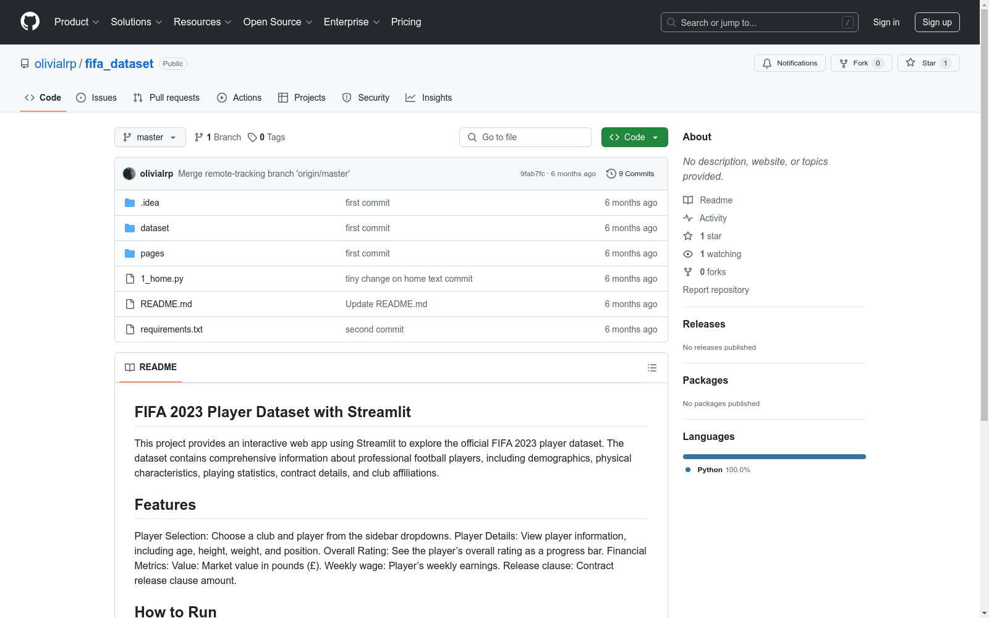Click the Notifications bell button
989x618 pixels.
789,63
